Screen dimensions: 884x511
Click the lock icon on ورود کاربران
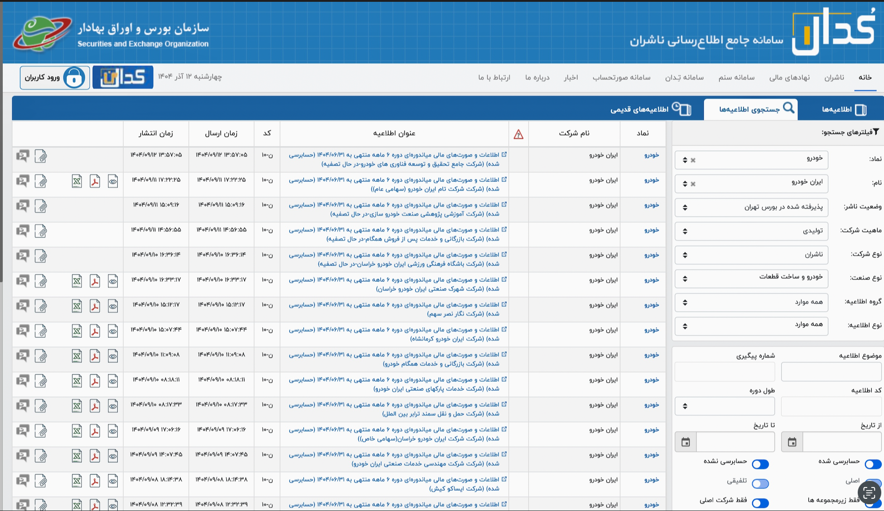[x=74, y=77]
